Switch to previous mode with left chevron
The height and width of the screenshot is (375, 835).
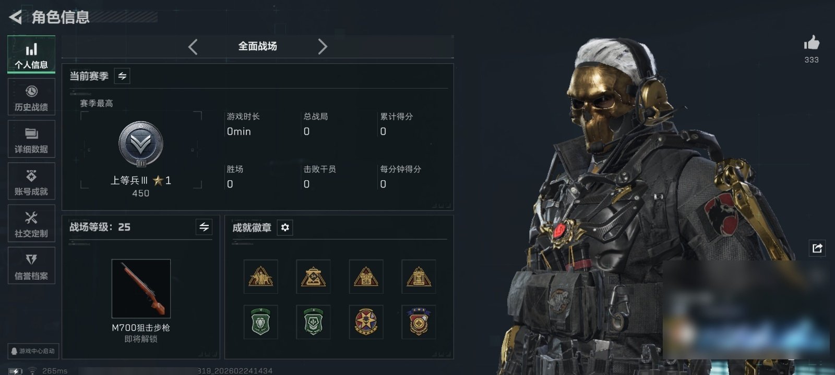193,47
